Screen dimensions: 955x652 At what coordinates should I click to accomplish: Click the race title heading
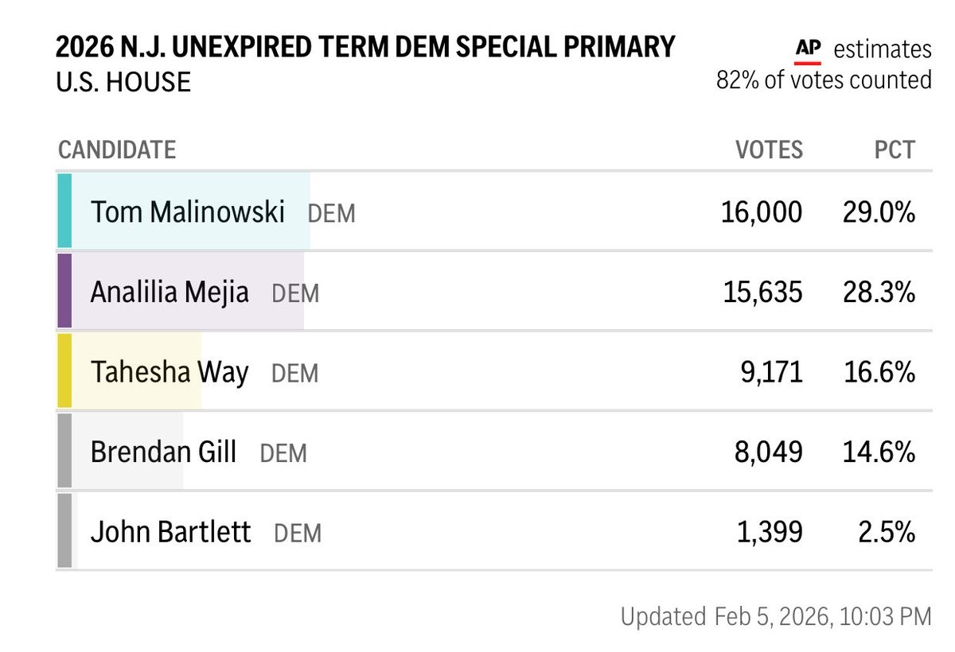365,48
